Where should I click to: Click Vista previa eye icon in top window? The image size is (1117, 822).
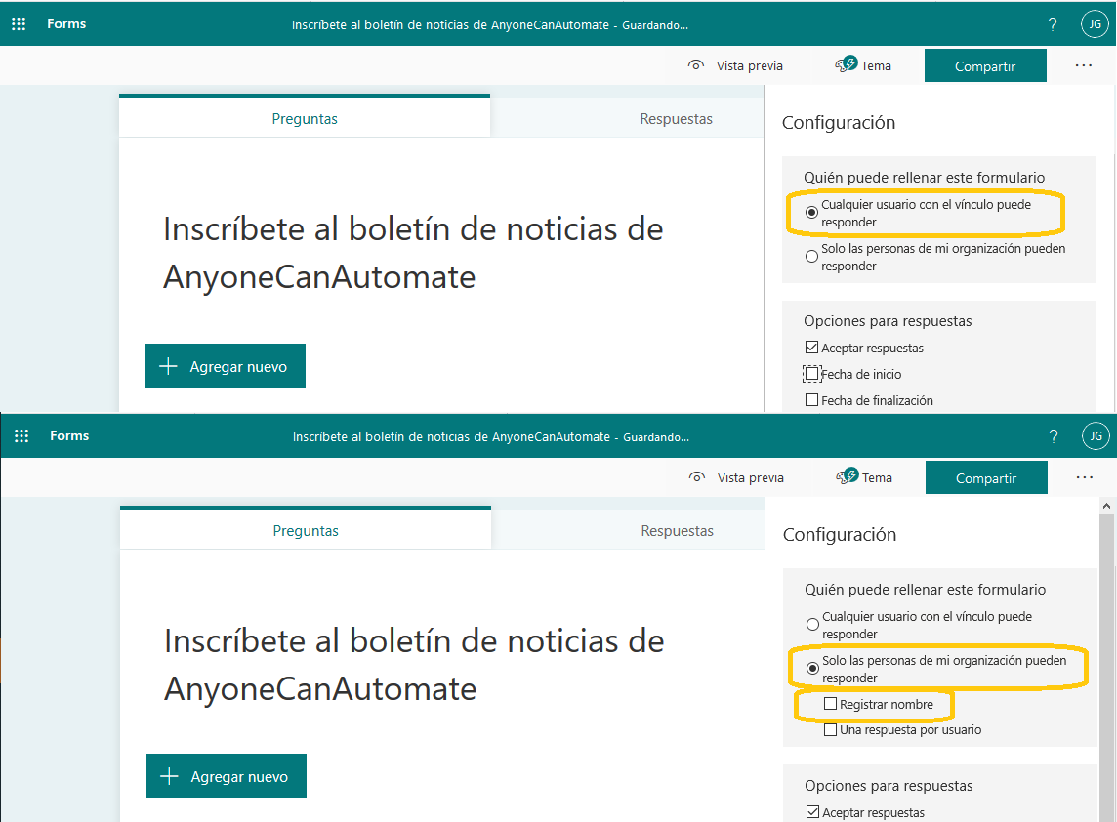pos(696,65)
